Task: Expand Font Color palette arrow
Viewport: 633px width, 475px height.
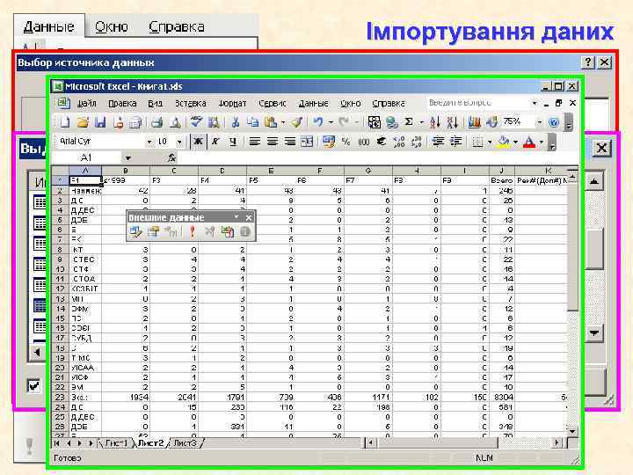Action: click(541, 142)
